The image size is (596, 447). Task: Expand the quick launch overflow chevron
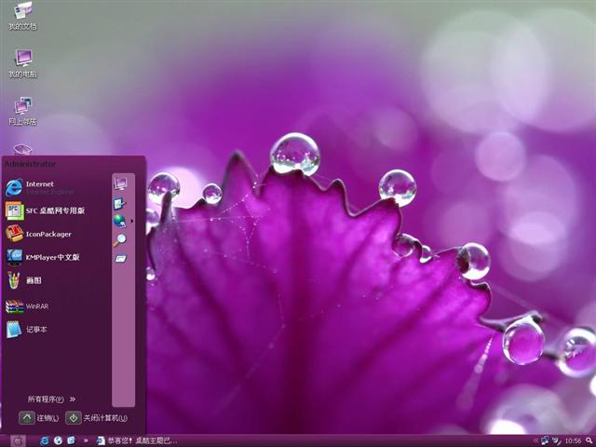(86, 440)
